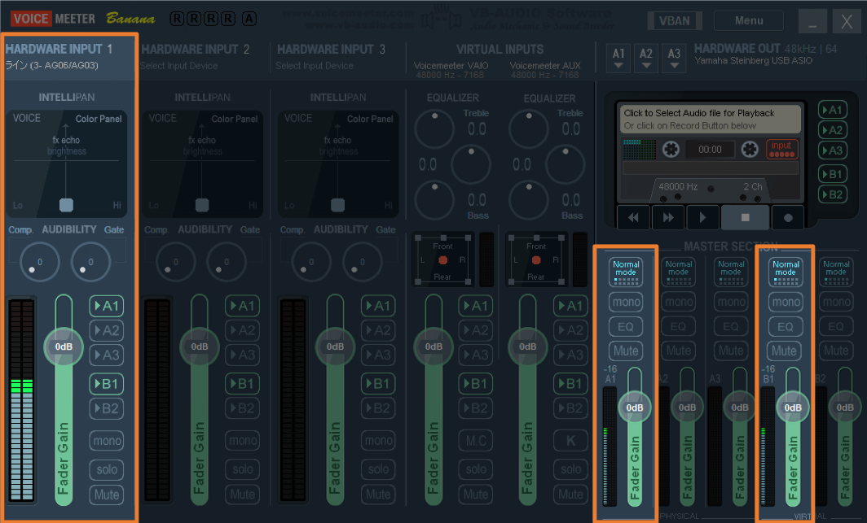The width and height of the screenshot is (867, 523).
Task: Toggle mono on Hardware Input 1
Action: pyautogui.click(x=107, y=441)
